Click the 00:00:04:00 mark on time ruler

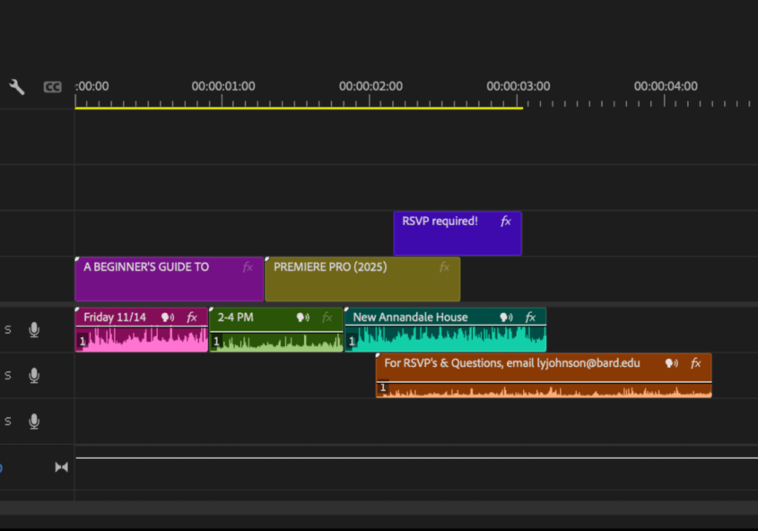[x=666, y=97]
